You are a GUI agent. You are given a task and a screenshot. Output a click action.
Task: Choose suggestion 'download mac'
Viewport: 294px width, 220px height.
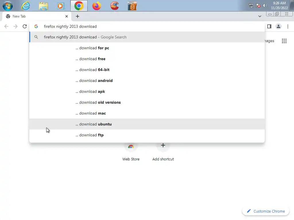(147, 113)
